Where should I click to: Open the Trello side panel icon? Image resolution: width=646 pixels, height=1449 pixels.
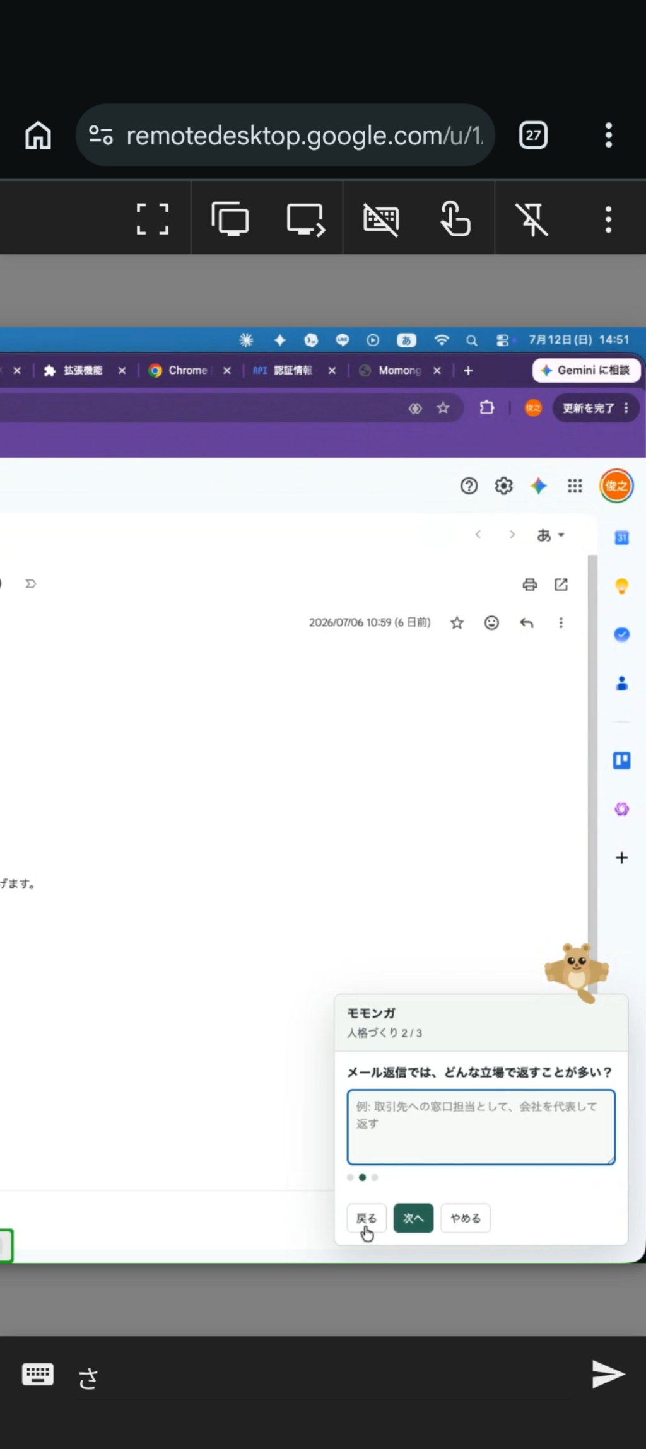pyautogui.click(x=622, y=760)
